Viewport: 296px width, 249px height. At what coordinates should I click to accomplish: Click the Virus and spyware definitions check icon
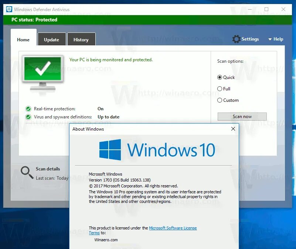click(28, 117)
